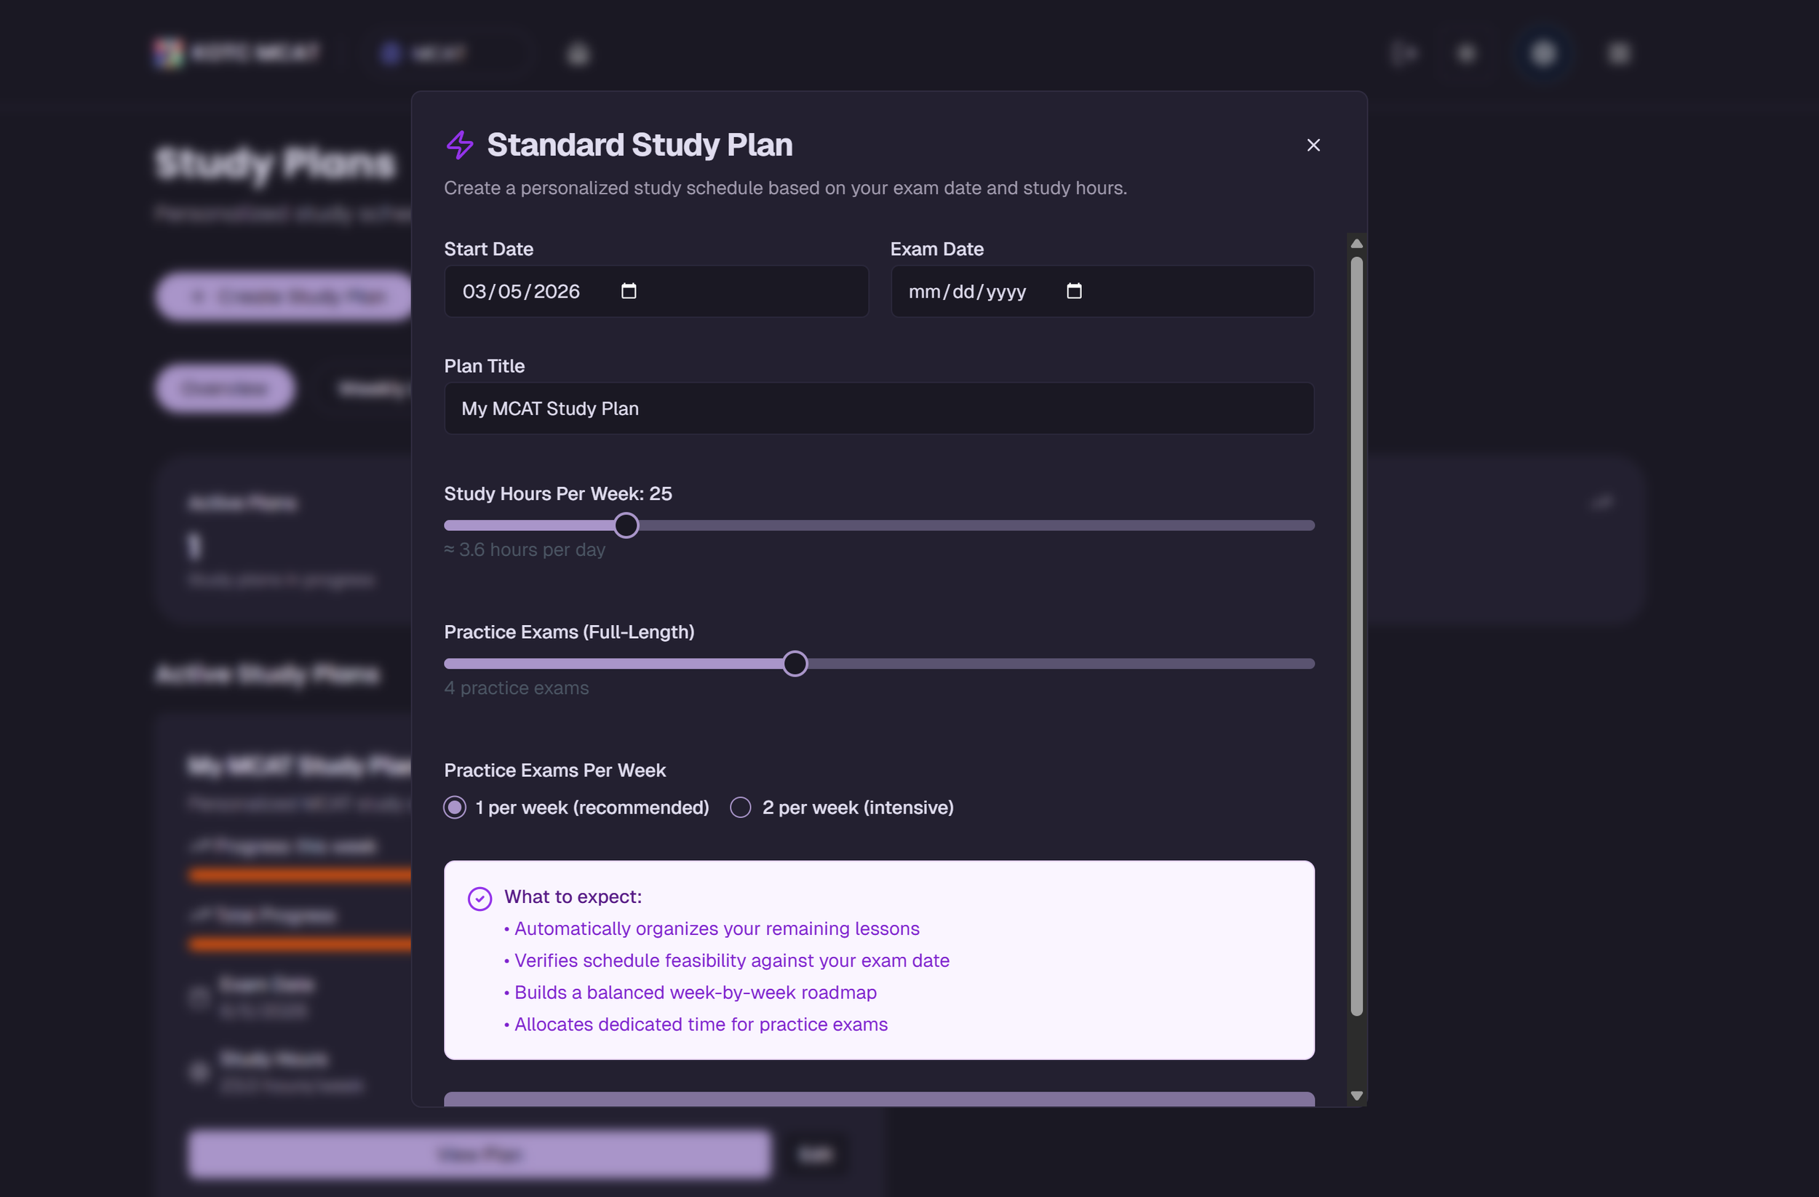Click right end of Study Hours slider track
This screenshot has width=1819, height=1197.
[x=1308, y=525]
